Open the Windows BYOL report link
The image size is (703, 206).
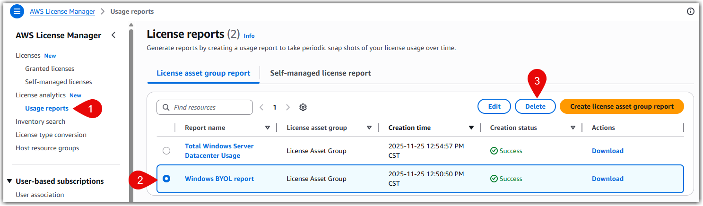tap(219, 179)
